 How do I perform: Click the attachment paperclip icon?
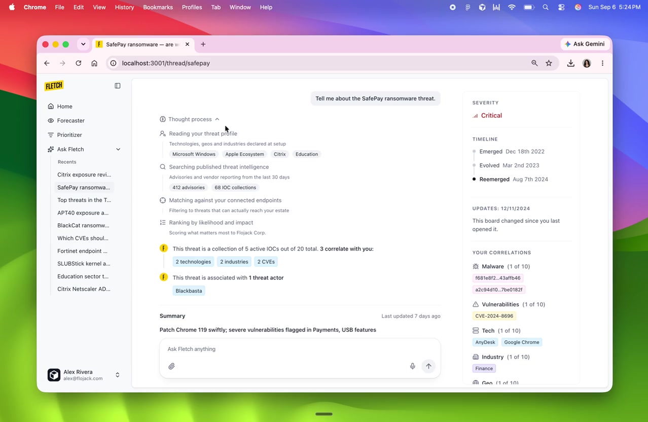[x=172, y=366]
